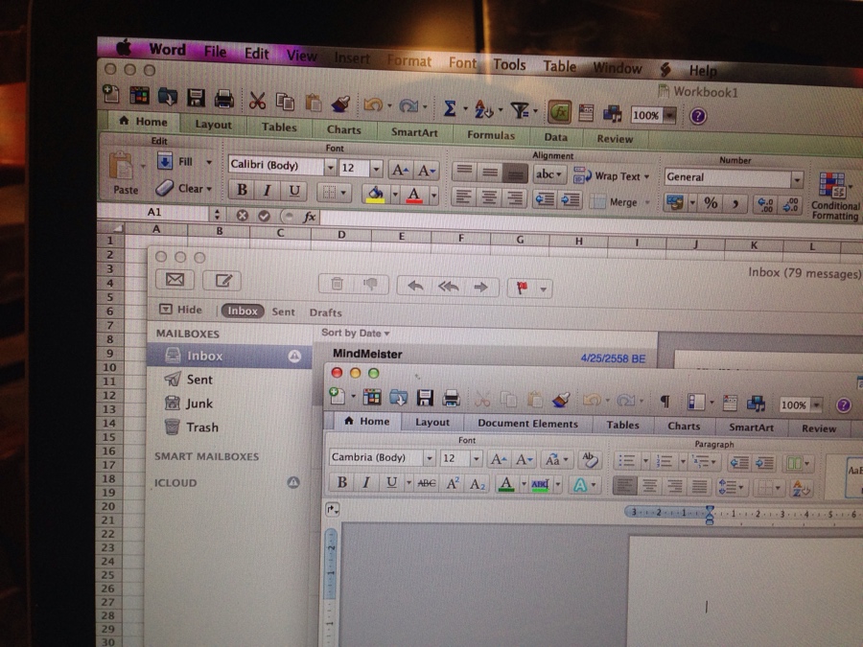863x647 pixels.
Task: Toggle Subscript in Word Font group
Action: (478, 484)
